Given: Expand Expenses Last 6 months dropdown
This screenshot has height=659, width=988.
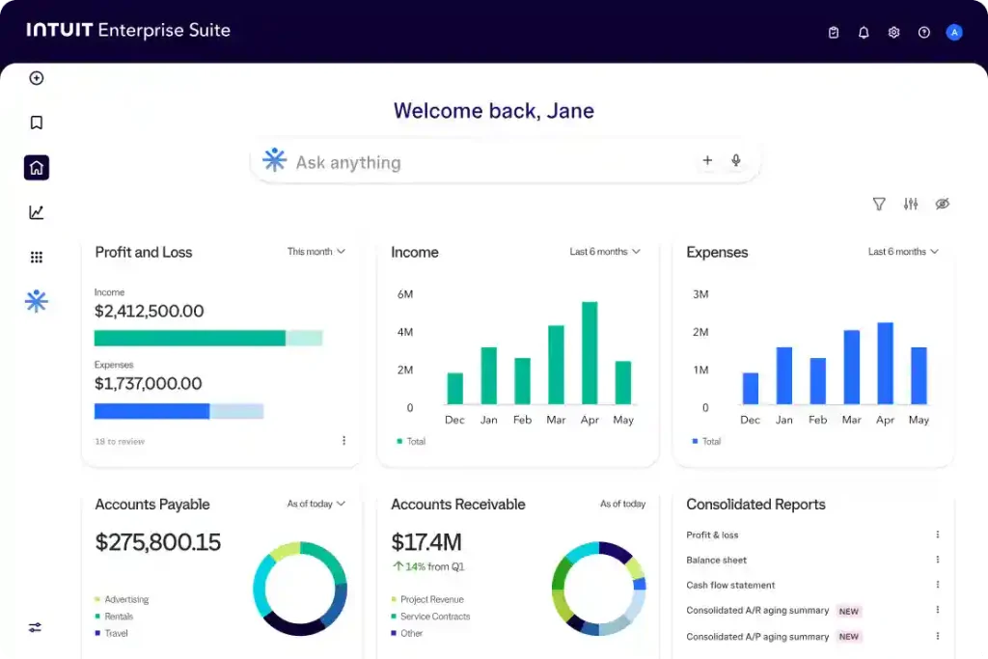Looking at the screenshot, I should (903, 252).
